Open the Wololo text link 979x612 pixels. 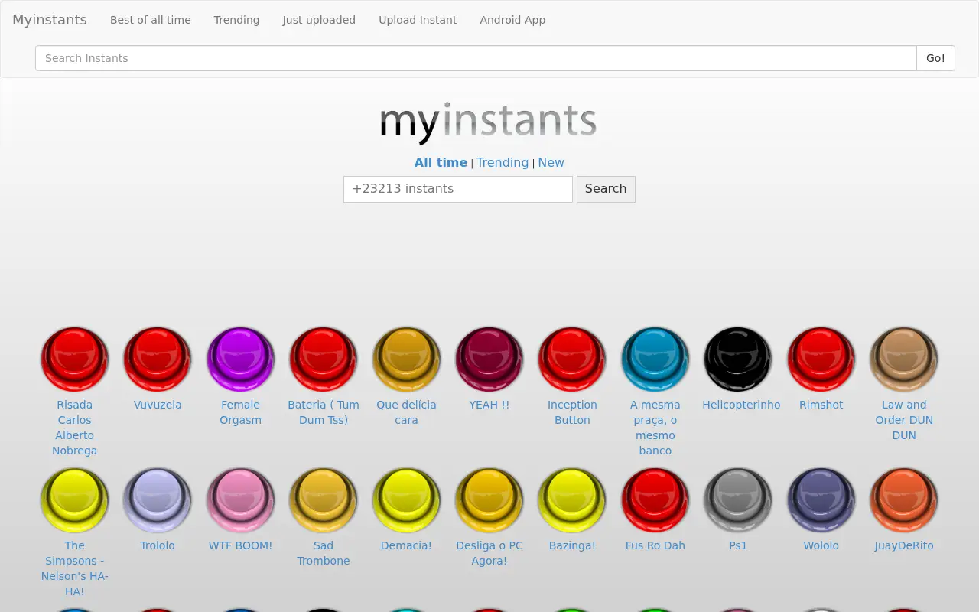pyautogui.click(x=821, y=545)
